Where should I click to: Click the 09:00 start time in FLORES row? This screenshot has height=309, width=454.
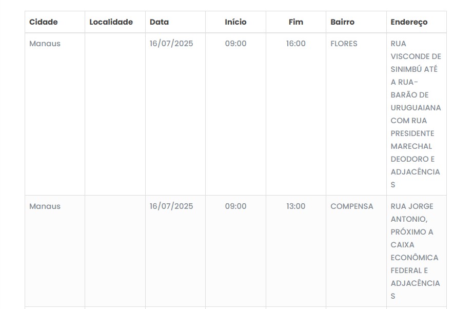235,44
